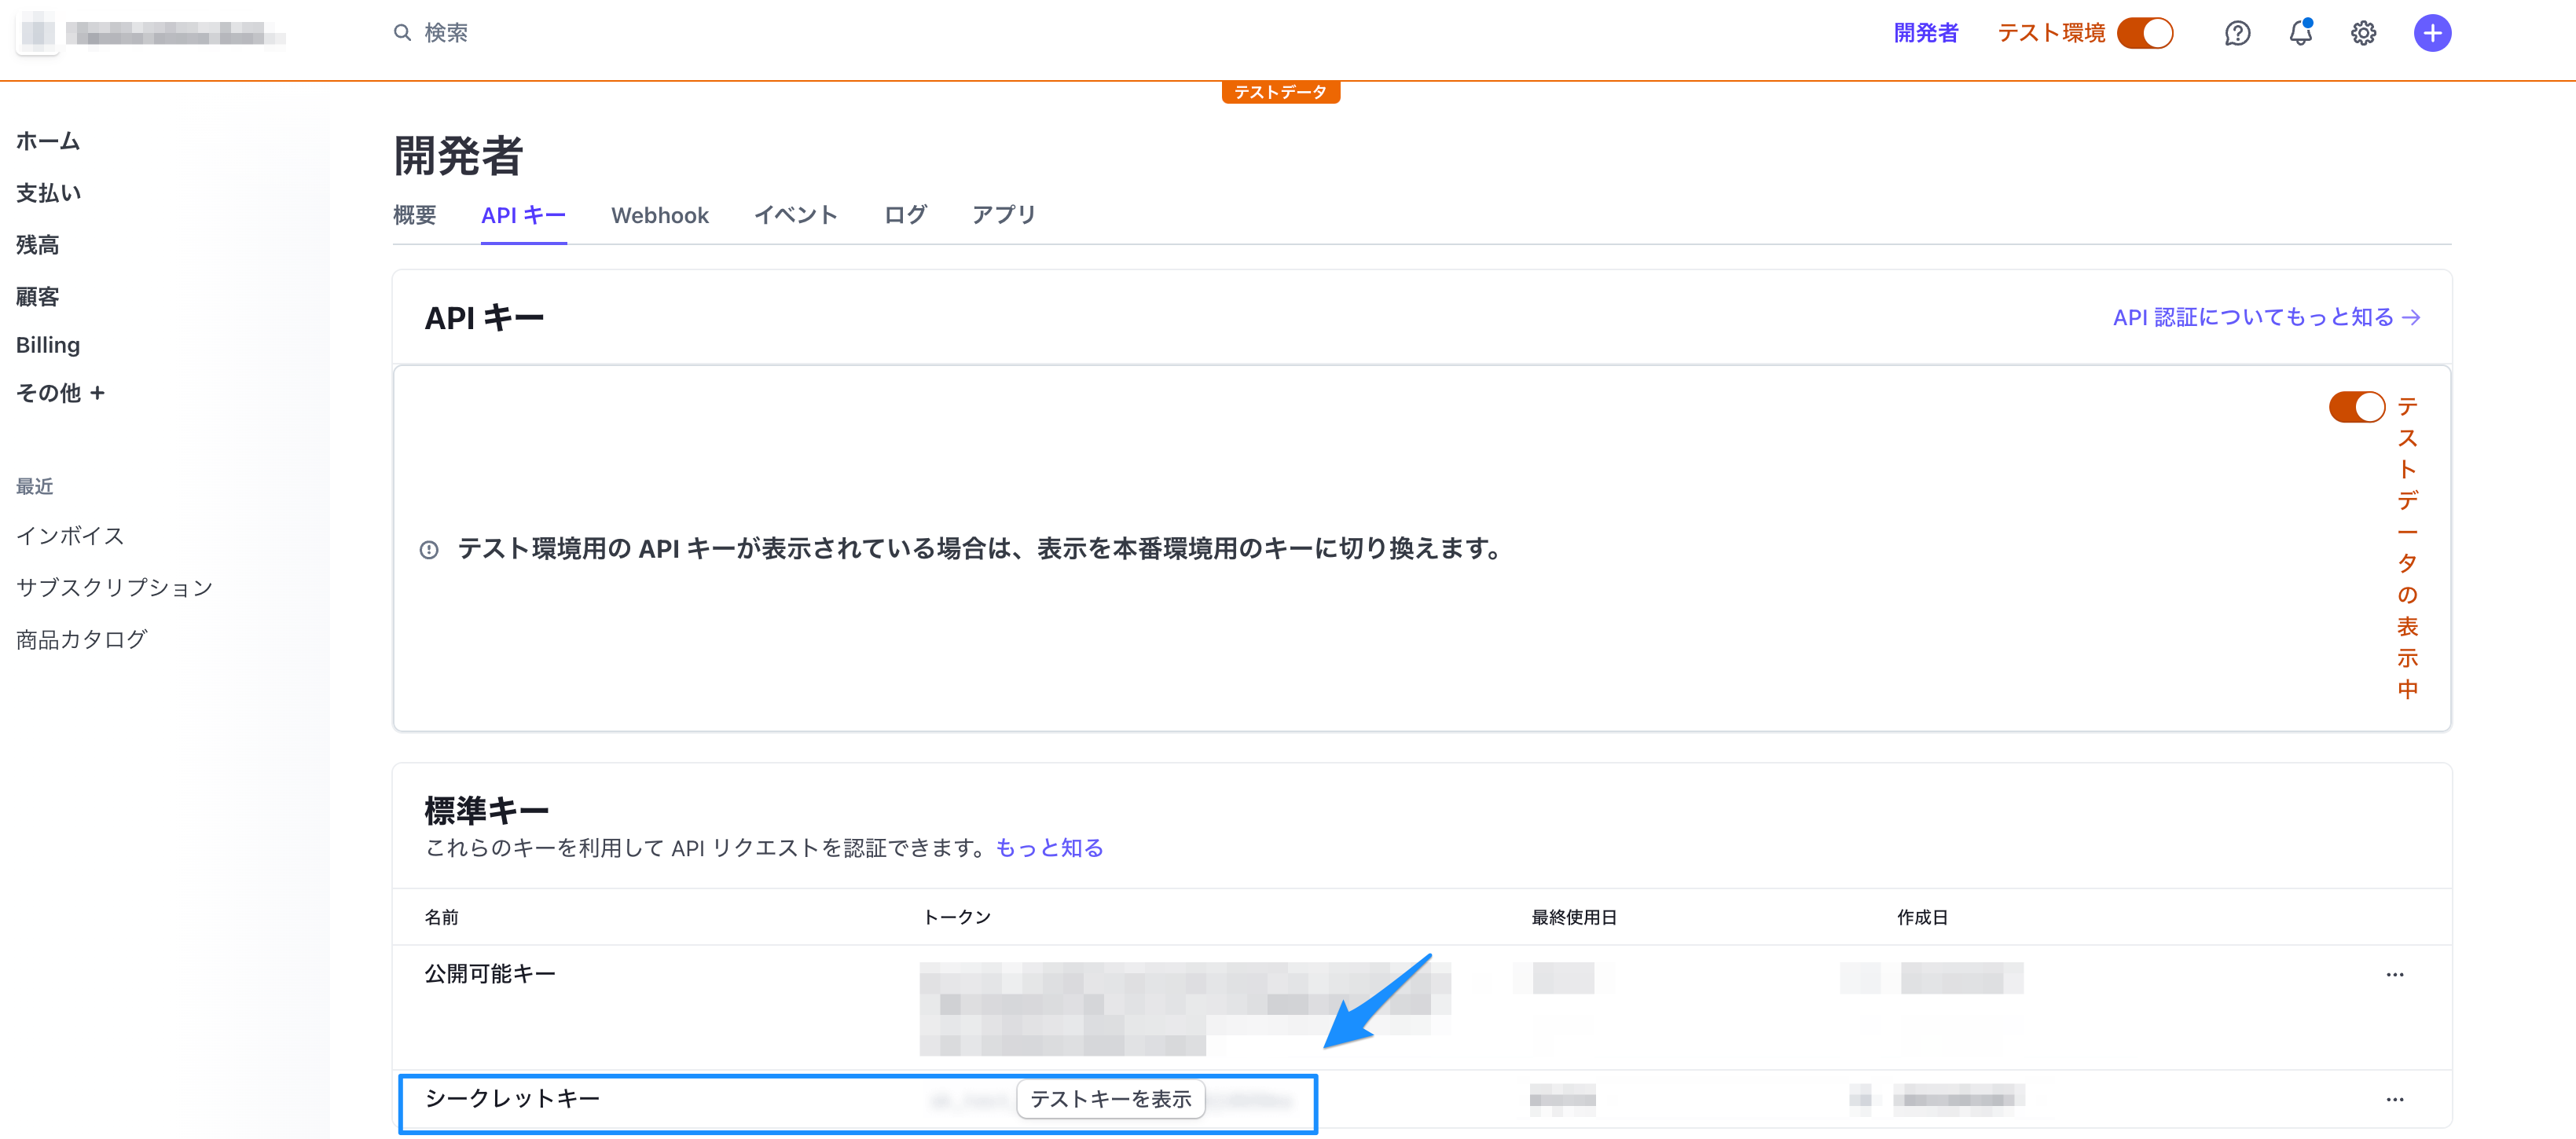The image size is (2576, 1139).
Task: Show the test key with テストキーを表示 button
Action: coord(1110,1098)
